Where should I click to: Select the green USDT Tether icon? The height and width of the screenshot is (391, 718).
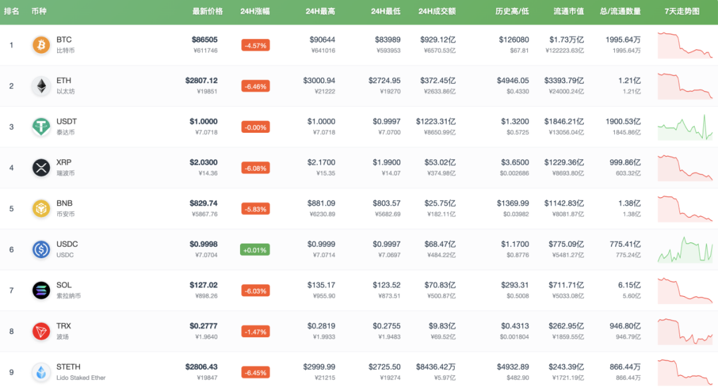(x=41, y=127)
